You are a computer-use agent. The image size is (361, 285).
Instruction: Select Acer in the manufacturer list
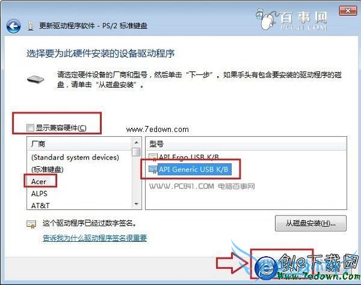point(39,182)
